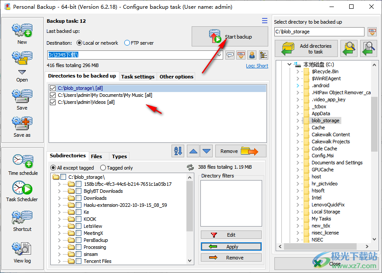Click the orange icon beside source directory field

point(372,32)
